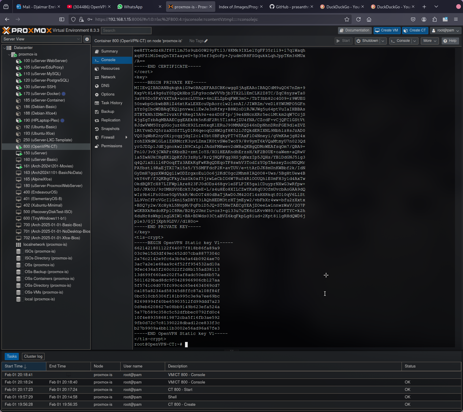Reload the page using the browser refresh icon

pos(358,19)
